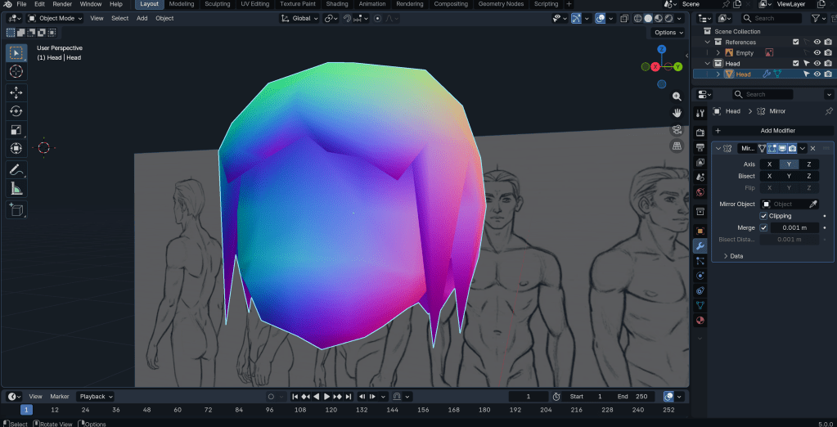Select the Annotate tool

click(x=16, y=170)
